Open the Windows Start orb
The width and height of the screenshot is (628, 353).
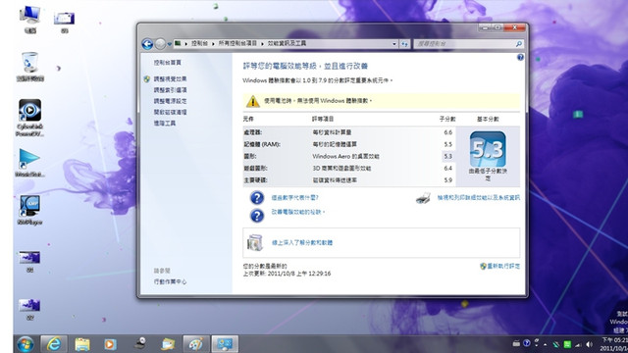(x=26, y=344)
